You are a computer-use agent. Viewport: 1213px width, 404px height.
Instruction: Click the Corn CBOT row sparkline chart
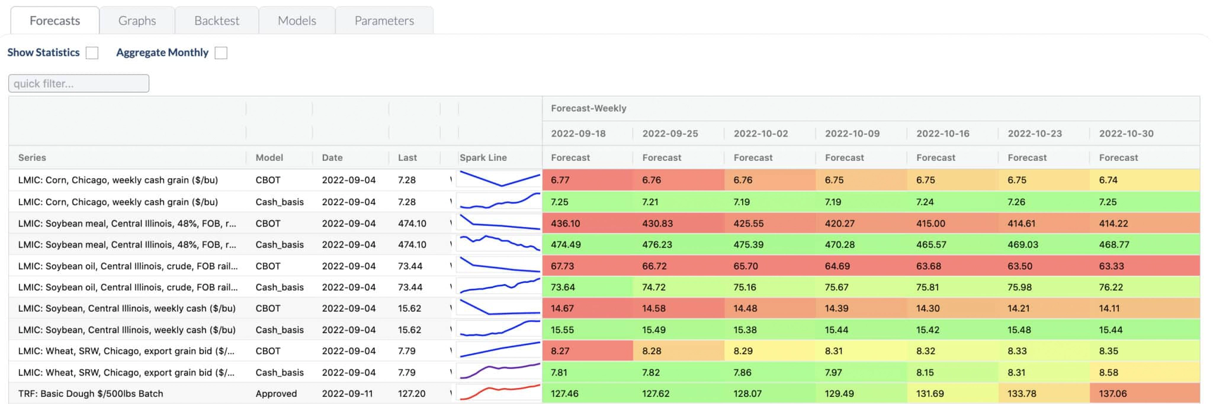coord(499,180)
